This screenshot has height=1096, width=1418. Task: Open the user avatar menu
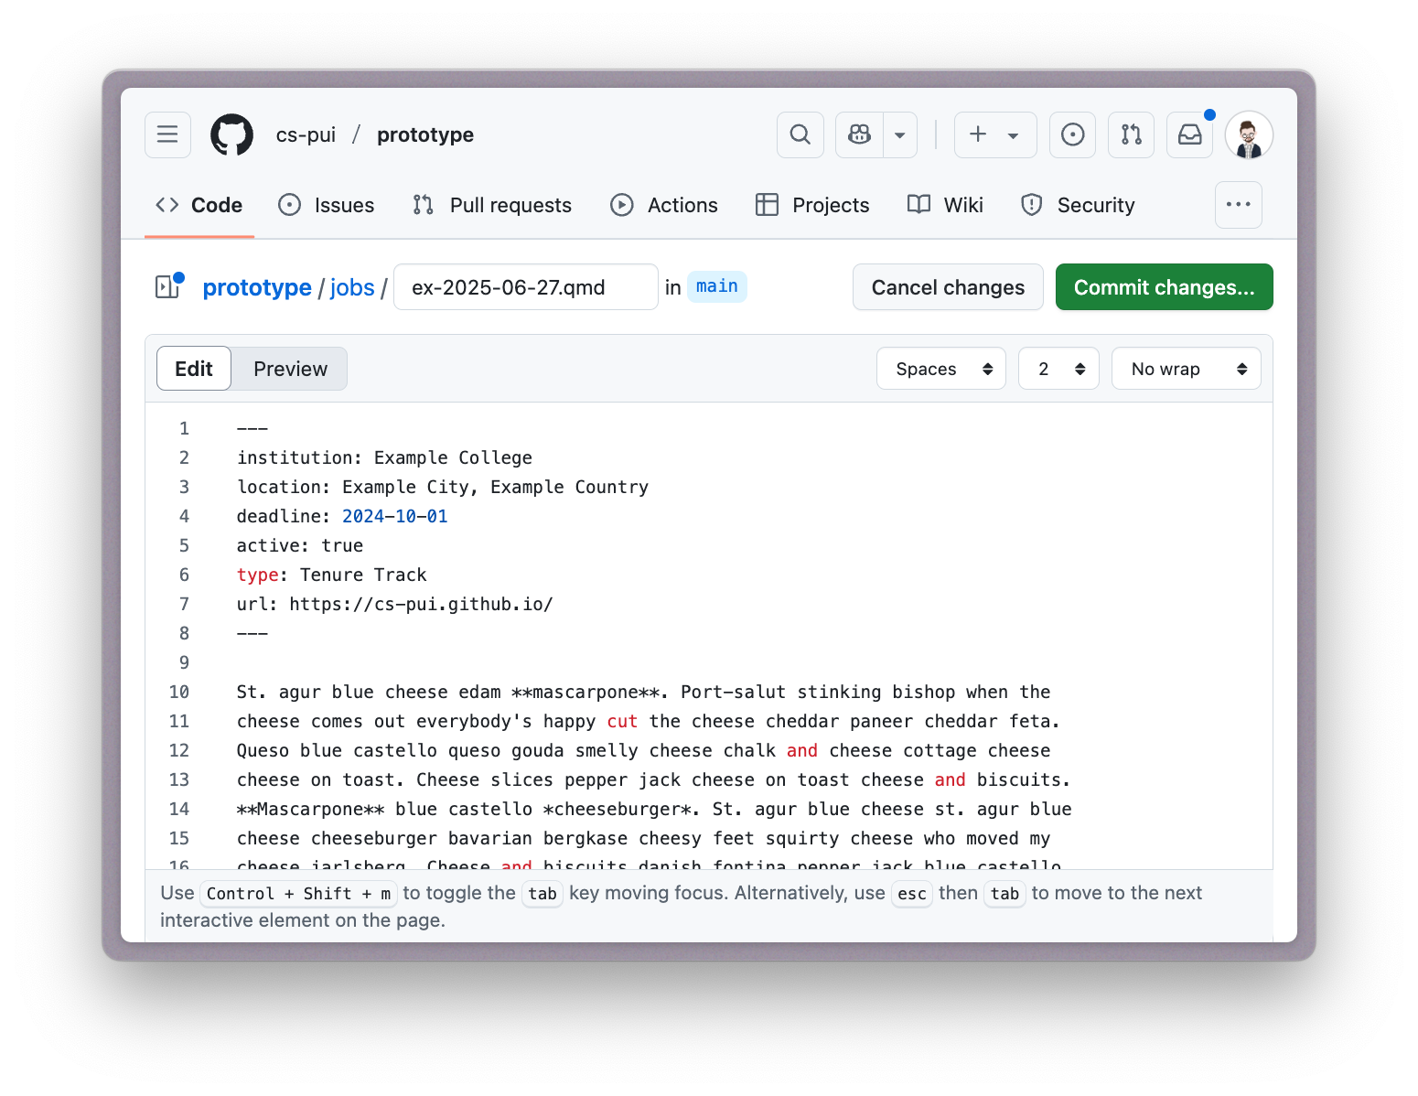pos(1249,134)
